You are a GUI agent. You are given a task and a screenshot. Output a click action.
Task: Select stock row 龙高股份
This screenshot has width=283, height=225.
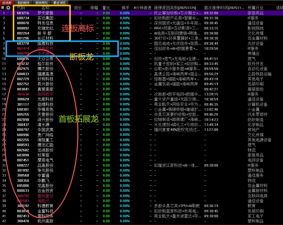click(x=142, y=186)
